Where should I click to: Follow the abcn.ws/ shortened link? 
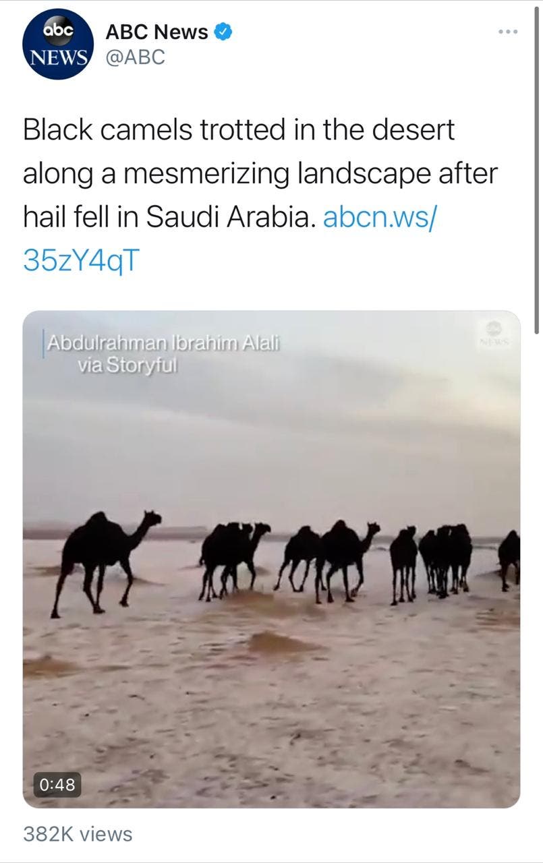click(381, 218)
